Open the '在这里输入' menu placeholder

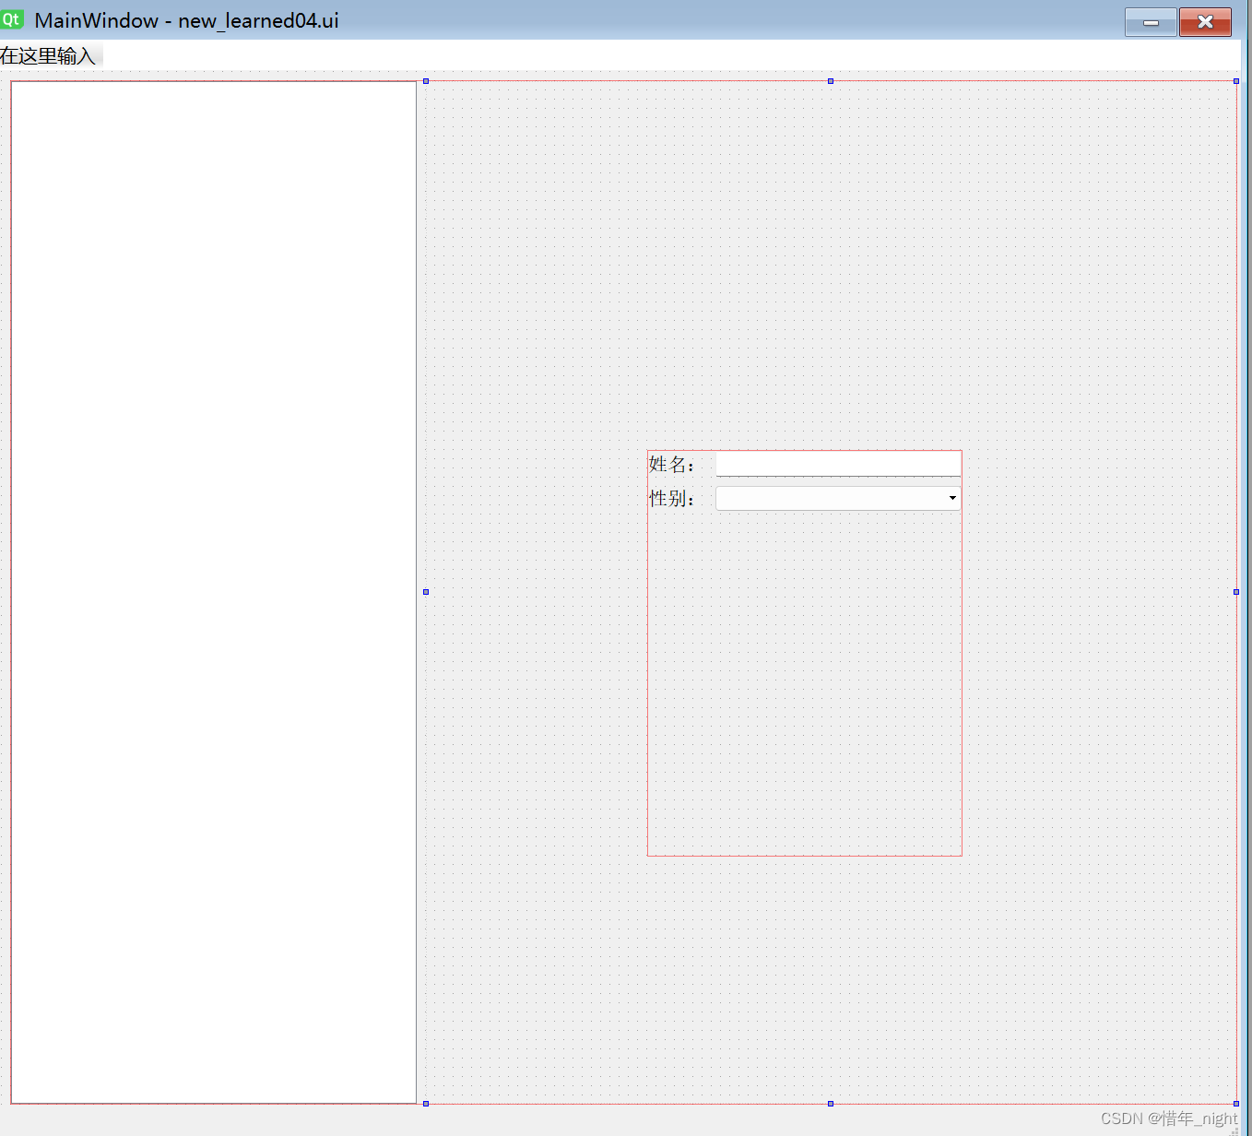tap(49, 56)
